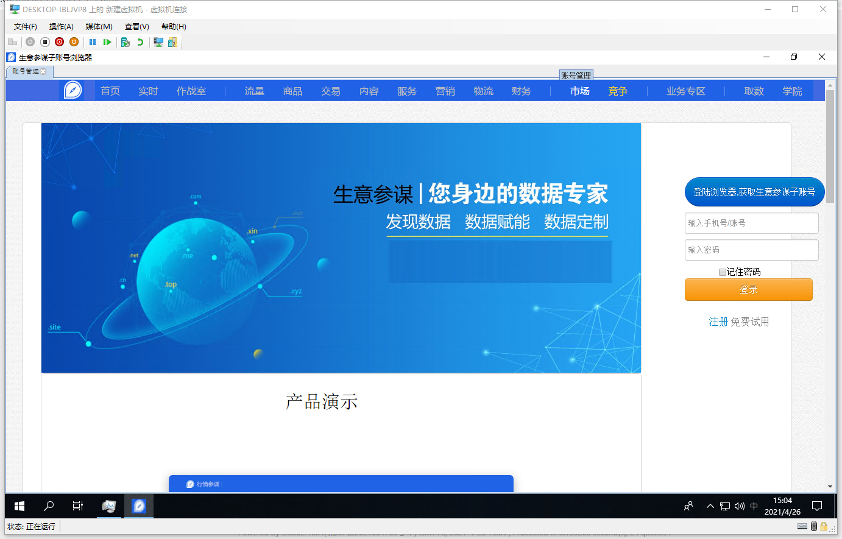The height and width of the screenshot is (539, 842).
Task: Open the 交易 nav item
Action: click(x=331, y=91)
